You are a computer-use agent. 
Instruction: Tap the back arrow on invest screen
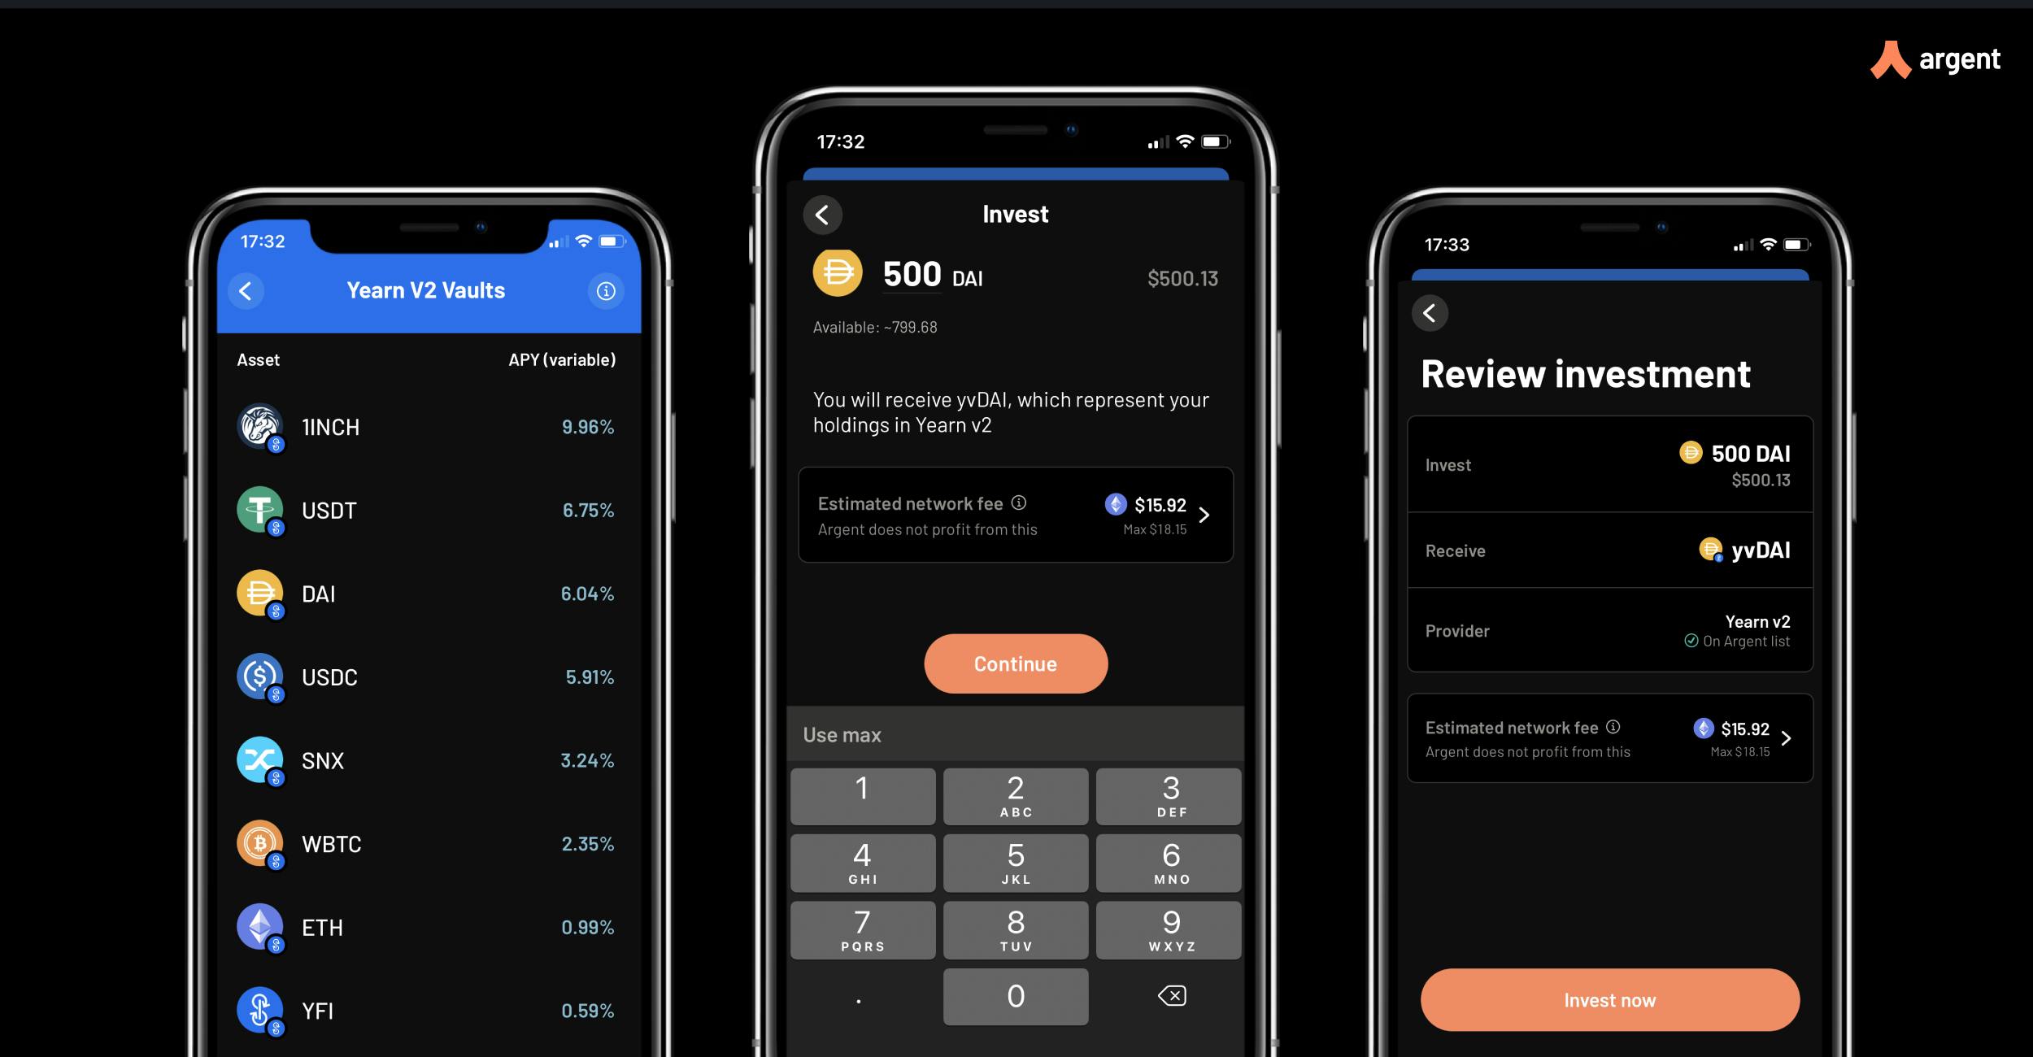(823, 212)
